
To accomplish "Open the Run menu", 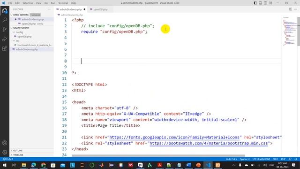I will [53, 3].
